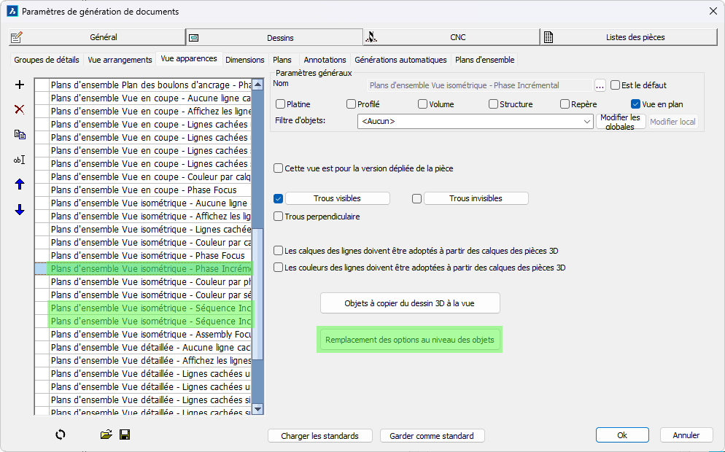Uncheck the Vue en plan checkbox
Viewport: 725px width, 452px height.
coord(635,104)
